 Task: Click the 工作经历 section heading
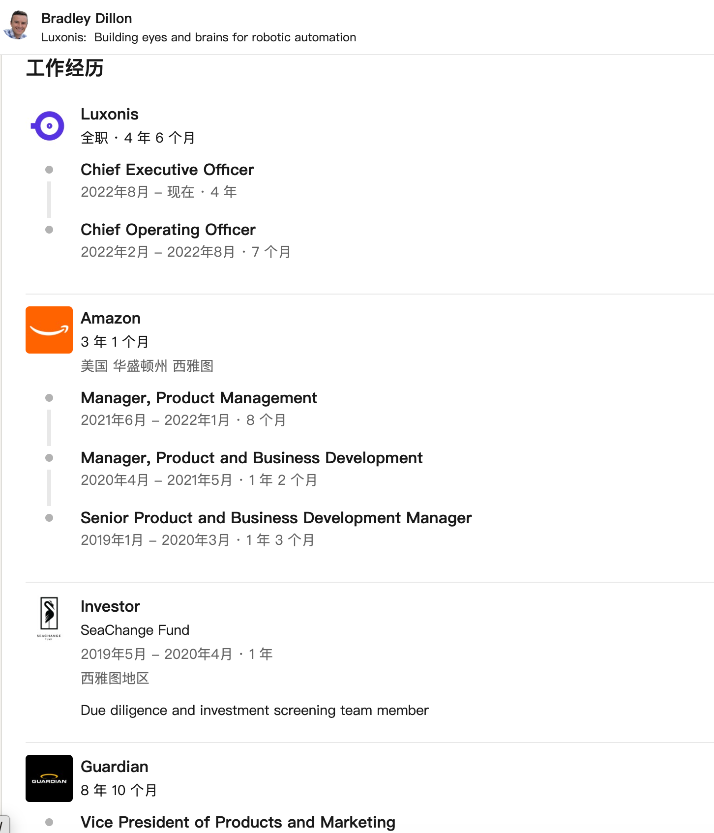(65, 68)
